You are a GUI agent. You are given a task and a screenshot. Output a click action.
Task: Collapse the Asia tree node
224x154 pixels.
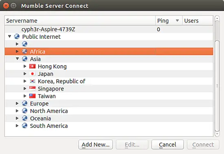(17, 59)
